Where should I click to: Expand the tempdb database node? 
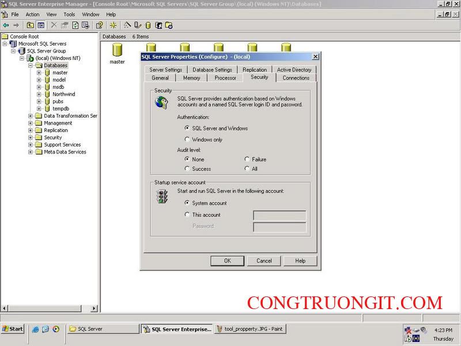point(39,109)
